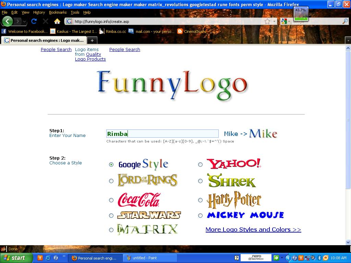Open the search engine selector dropdown
Screen dimensions: 351x263
[x=289, y=22]
